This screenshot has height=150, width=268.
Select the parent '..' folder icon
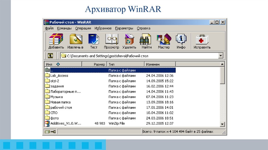click(x=47, y=70)
